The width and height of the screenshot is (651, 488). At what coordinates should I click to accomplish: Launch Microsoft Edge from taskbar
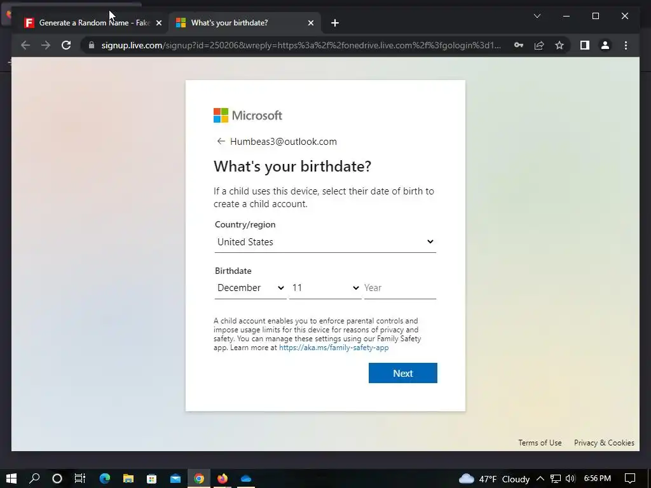click(105, 478)
